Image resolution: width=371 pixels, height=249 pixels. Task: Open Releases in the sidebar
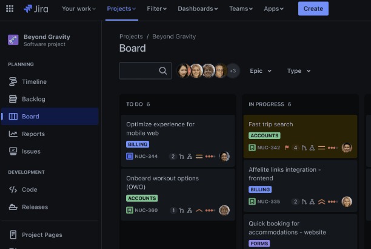[35, 206]
